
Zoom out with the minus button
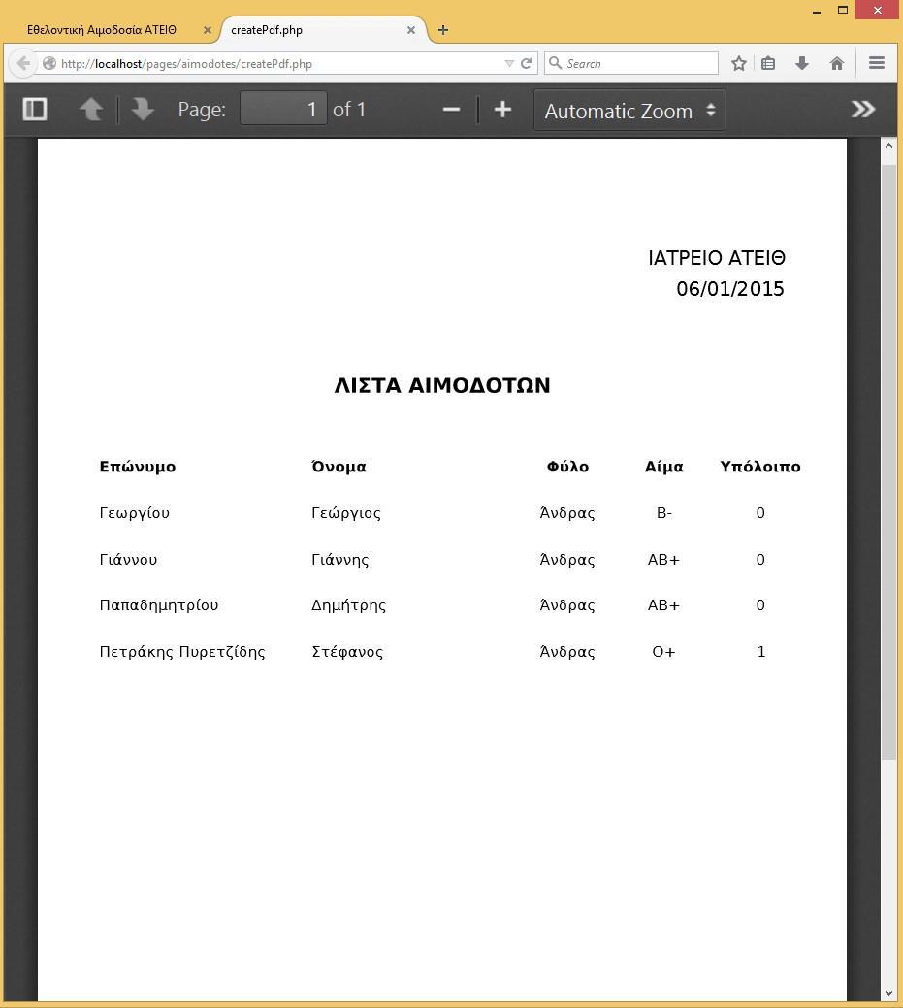coord(451,110)
